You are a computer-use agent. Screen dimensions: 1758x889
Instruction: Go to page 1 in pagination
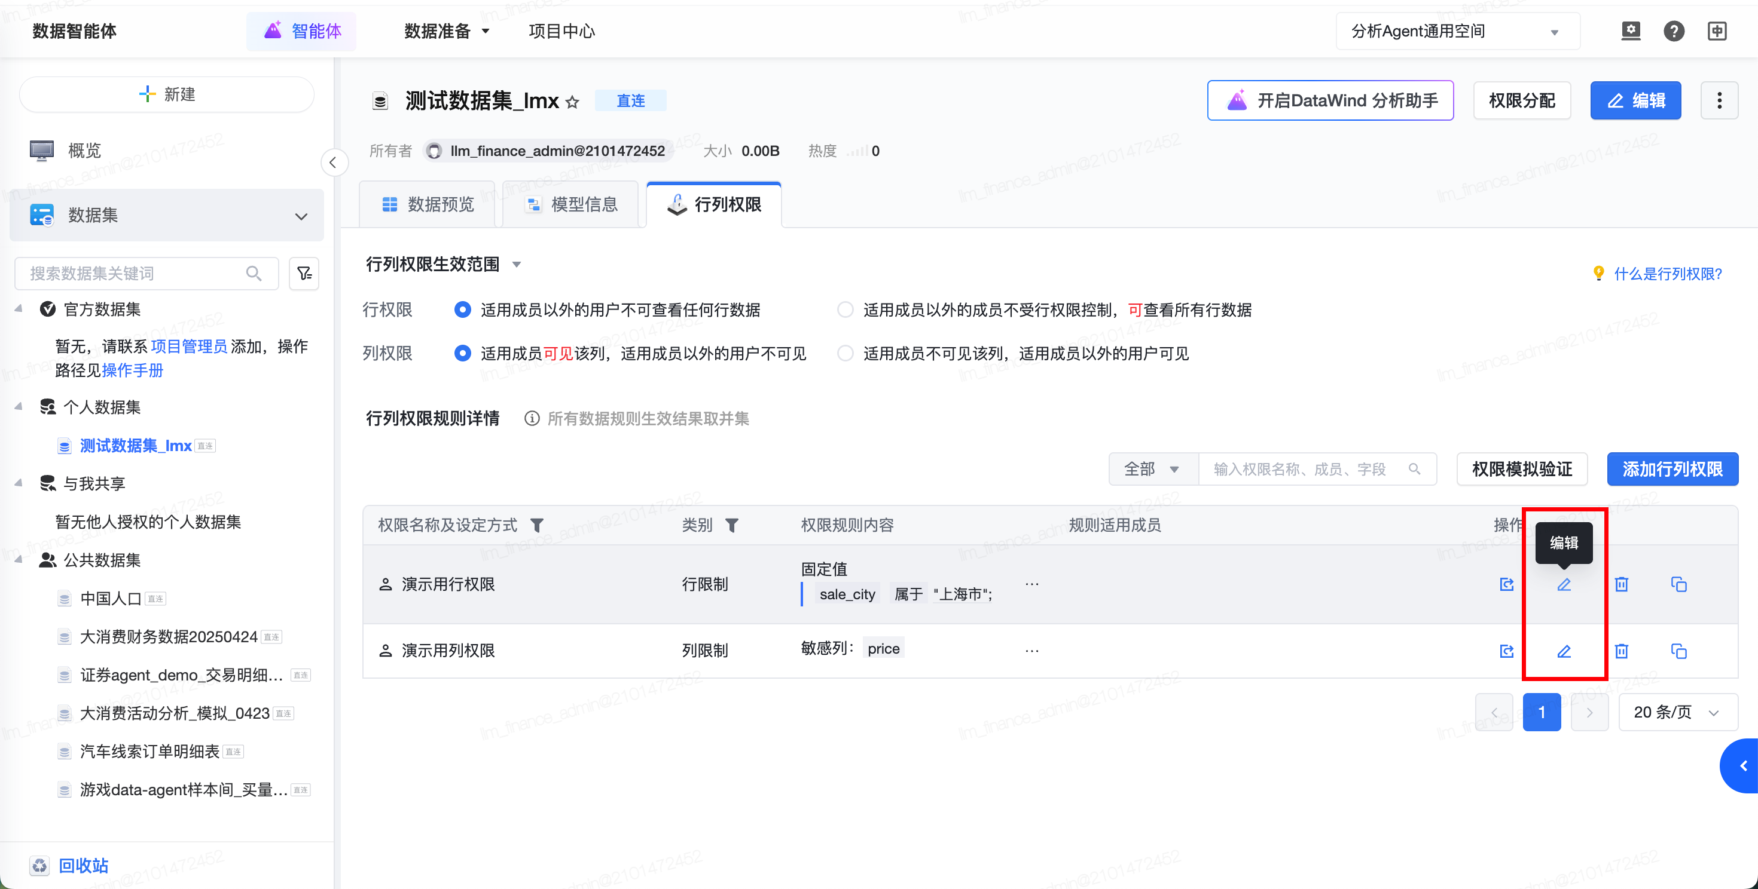coord(1542,712)
